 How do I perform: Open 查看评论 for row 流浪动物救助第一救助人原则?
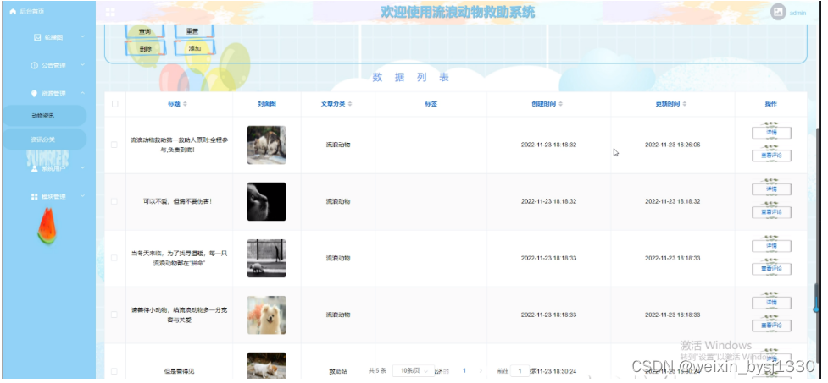(x=771, y=156)
